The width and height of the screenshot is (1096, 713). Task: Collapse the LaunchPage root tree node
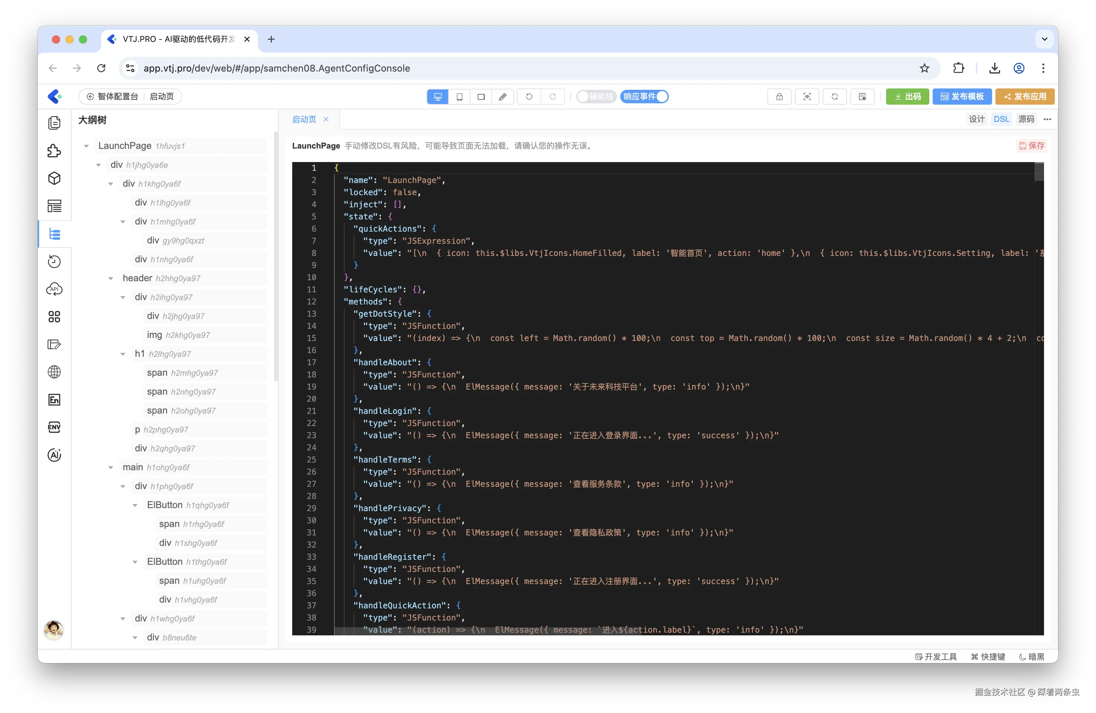point(86,146)
